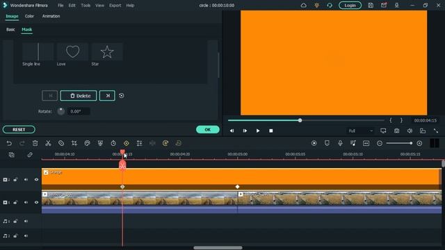This screenshot has height=250, width=445.
Task: Play the preview video
Action: (258, 131)
